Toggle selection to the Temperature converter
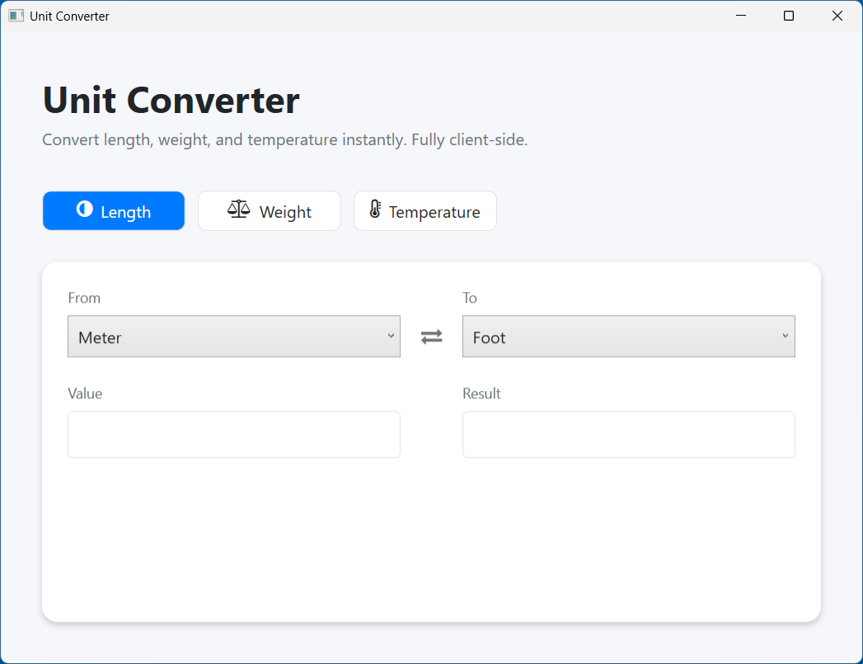Image resolution: width=863 pixels, height=664 pixels. coord(424,210)
